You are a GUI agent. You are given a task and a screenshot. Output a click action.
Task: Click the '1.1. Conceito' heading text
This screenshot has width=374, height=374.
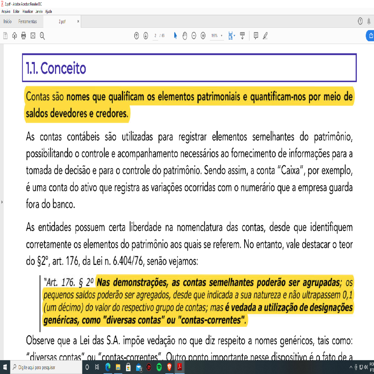point(56,68)
